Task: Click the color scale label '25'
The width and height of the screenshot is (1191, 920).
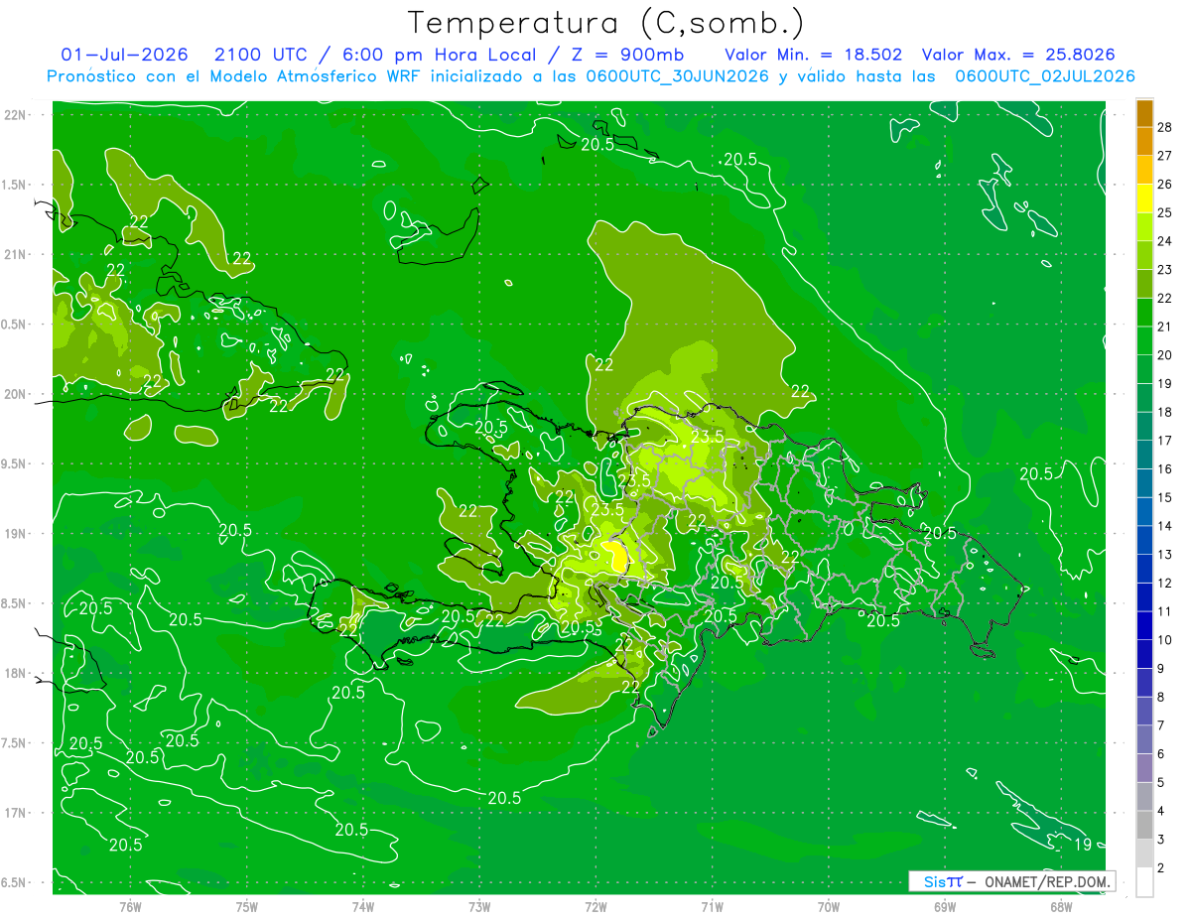Action: (1166, 212)
